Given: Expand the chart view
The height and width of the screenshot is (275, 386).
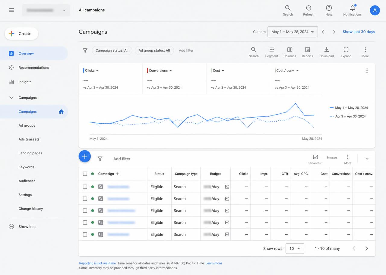Looking at the screenshot, I should [346, 52].
